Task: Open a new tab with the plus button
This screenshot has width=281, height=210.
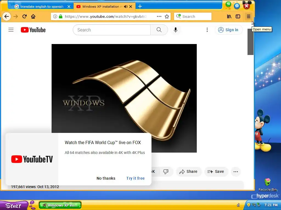Action: click(x=140, y=7)
